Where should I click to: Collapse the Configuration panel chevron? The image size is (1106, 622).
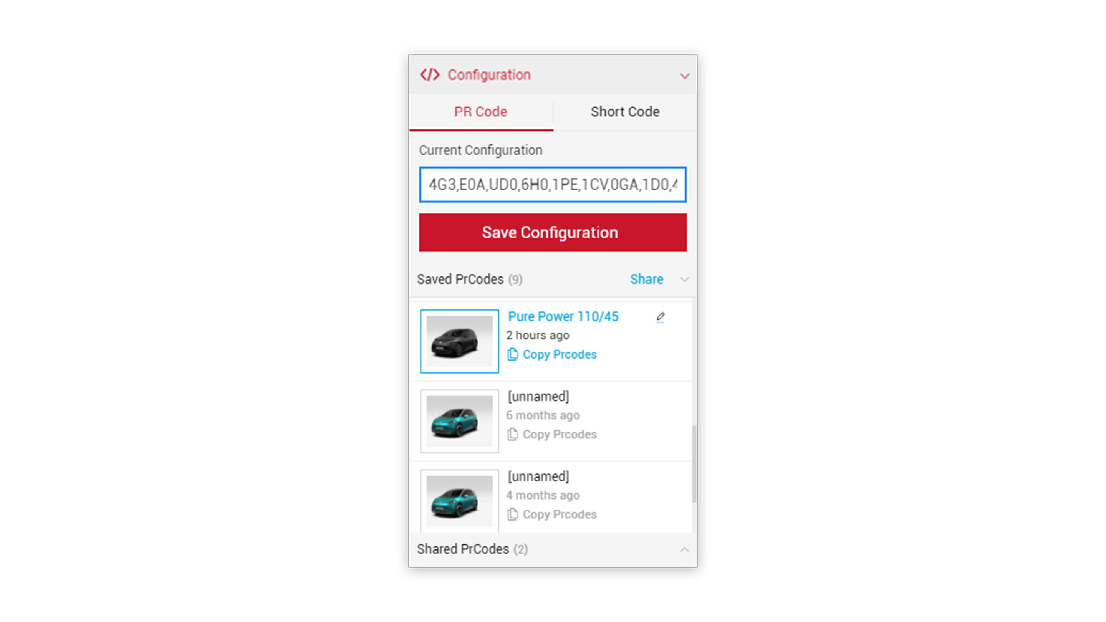coord(684,76)
